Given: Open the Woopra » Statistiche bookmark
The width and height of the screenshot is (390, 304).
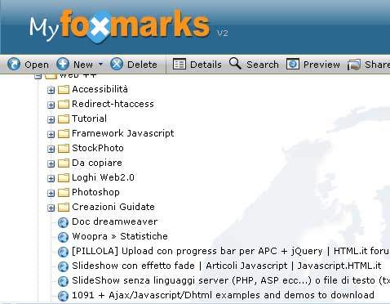Looking at the screenshot, I should click(120, 236).
